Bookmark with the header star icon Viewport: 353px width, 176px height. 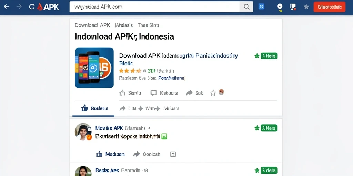306,7
